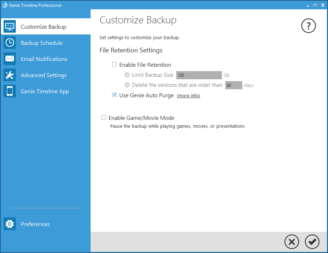The height and width of the screenshot is (253, 328).
Task: Click the days input field showing 60
Action: [x=233, y=85]
